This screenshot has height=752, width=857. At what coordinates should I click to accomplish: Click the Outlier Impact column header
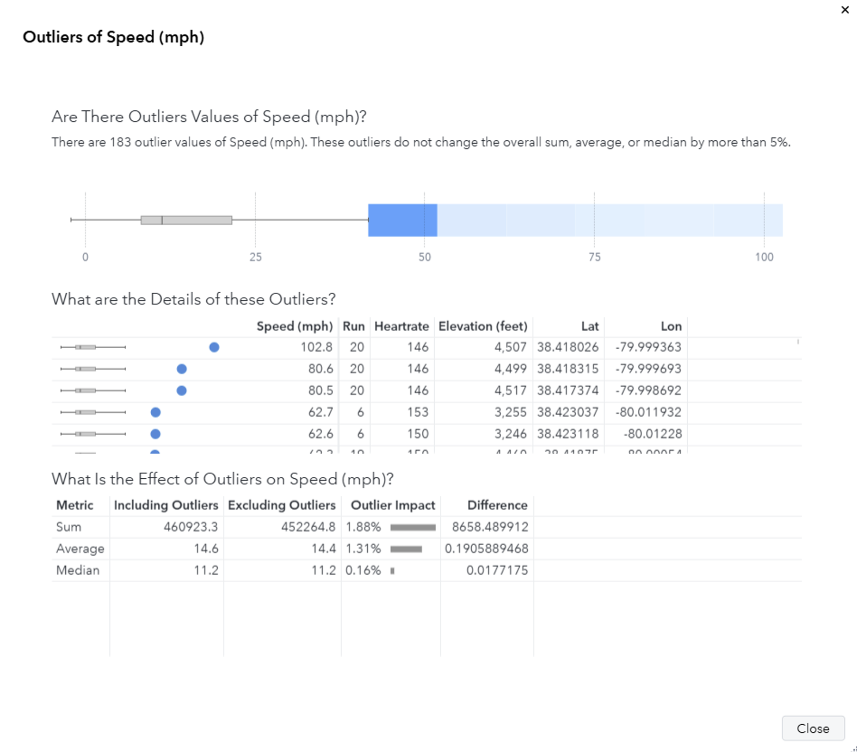pos(392,505)
